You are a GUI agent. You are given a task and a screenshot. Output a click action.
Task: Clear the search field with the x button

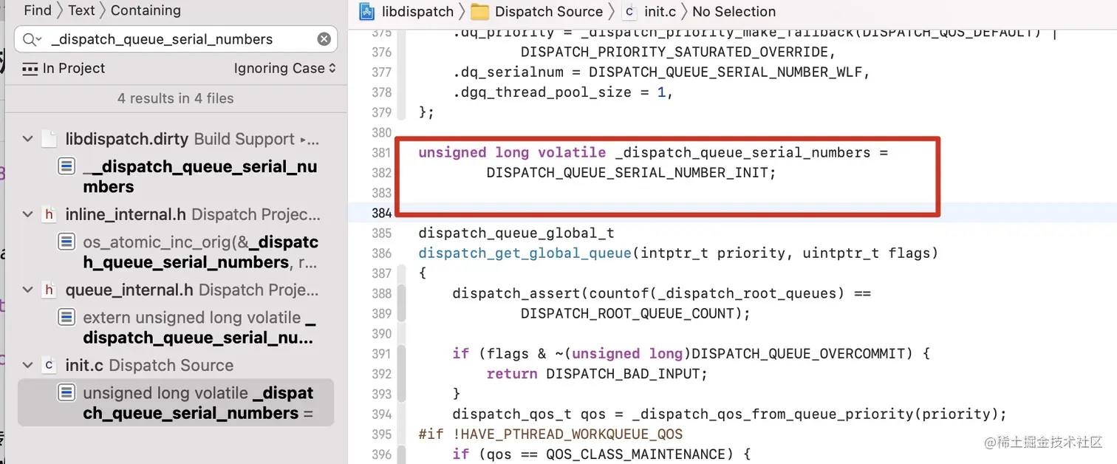point(324,39)
